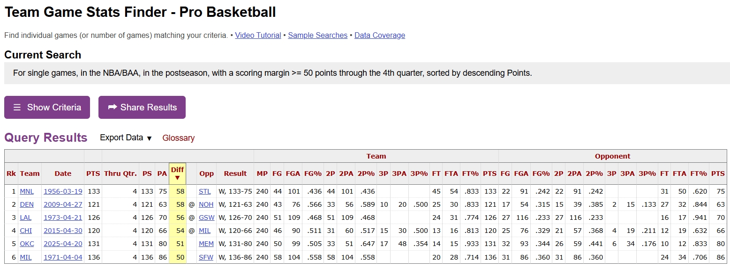Image resolution: width=730 pixels, height=268 pixels.
Task: Open the Video Tutorial link
Action: (x=258, y=36)
